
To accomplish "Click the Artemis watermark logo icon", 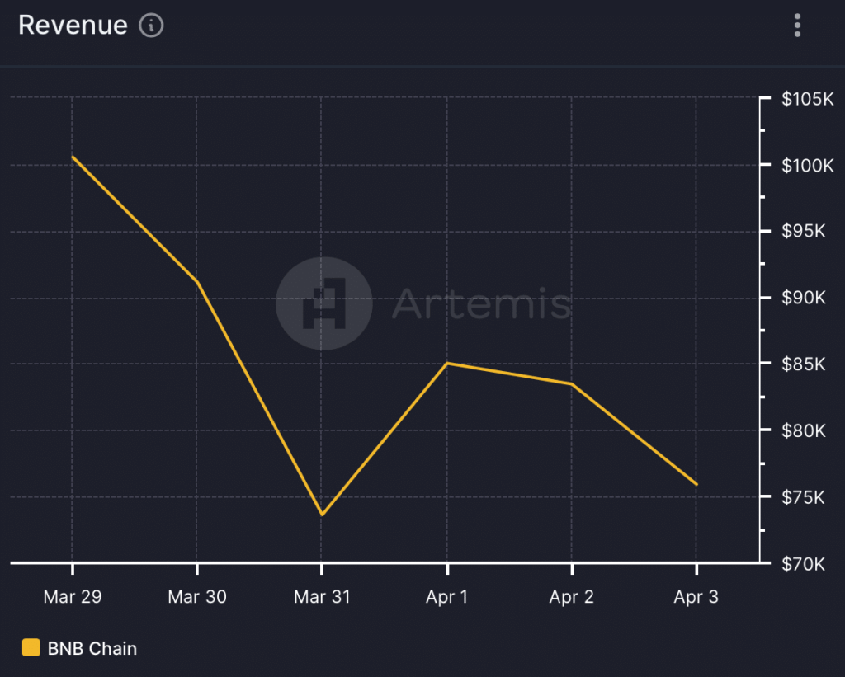I will coord(324,304).
